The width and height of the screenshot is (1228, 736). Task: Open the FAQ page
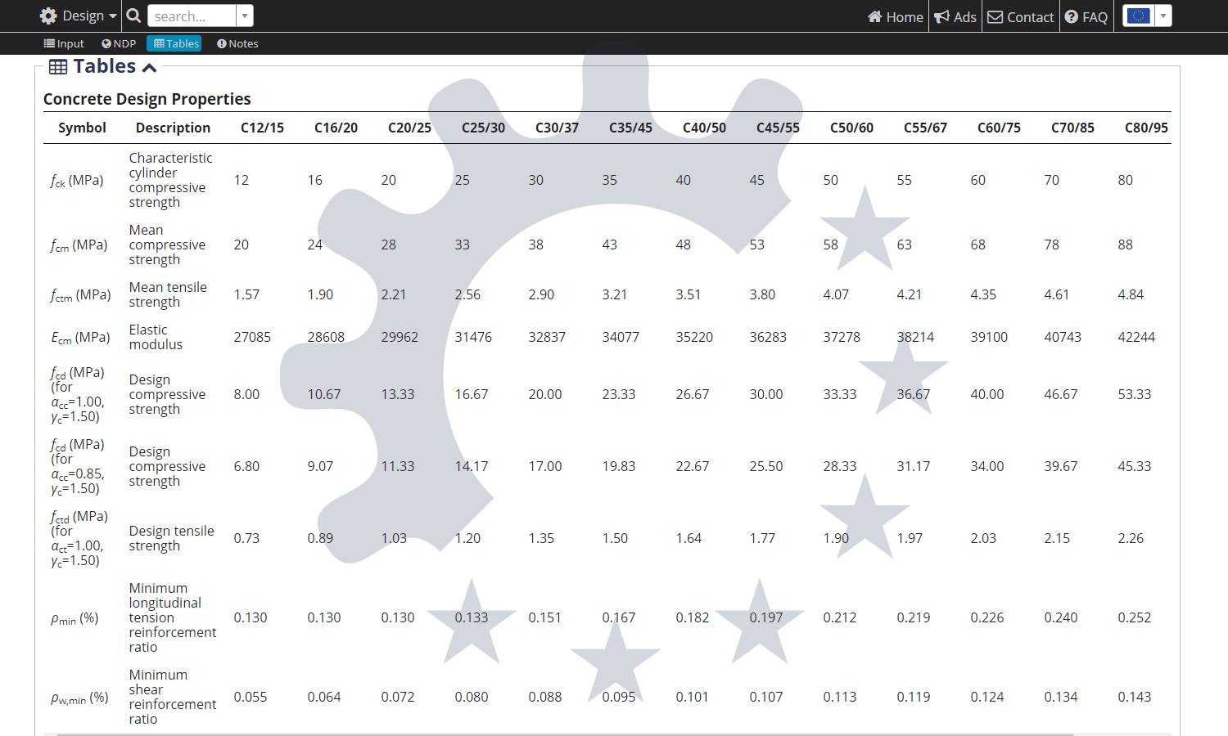click(1086, 16)
